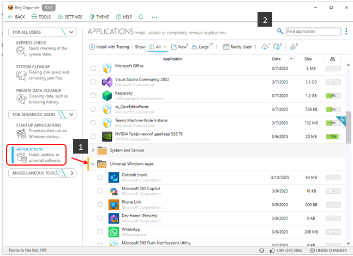Click the Visual Studio Community 2022 icon
The width and height of the screenshot is (353, 256).
pyautogui.click(x=107, y=82)
